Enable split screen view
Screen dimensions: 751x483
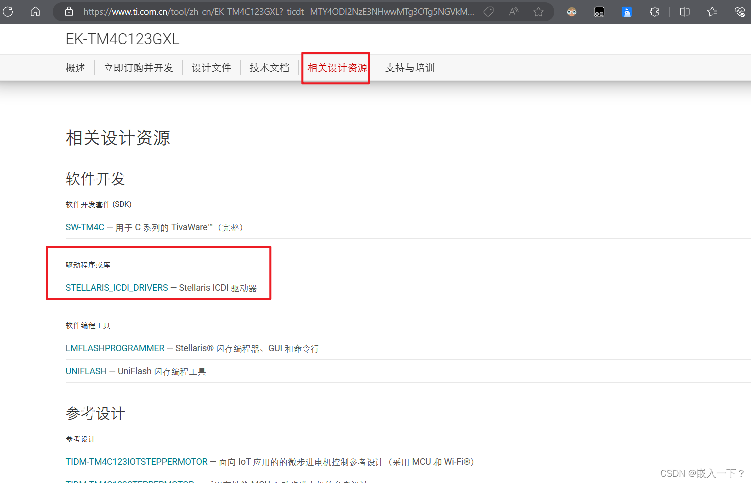[684, 11]
